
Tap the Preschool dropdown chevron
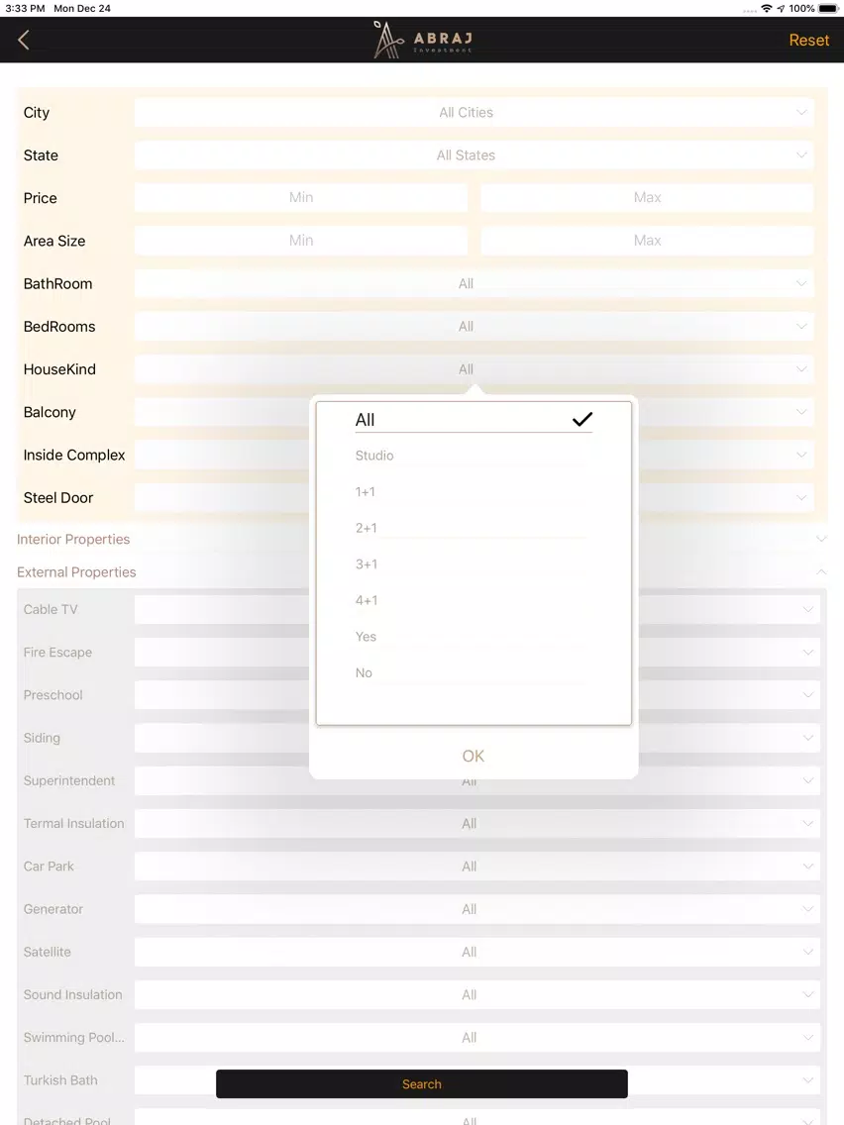[808, 694]
